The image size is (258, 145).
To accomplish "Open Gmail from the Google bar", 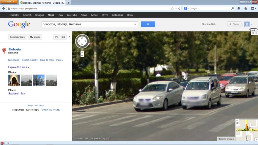I will coord(95,15).
